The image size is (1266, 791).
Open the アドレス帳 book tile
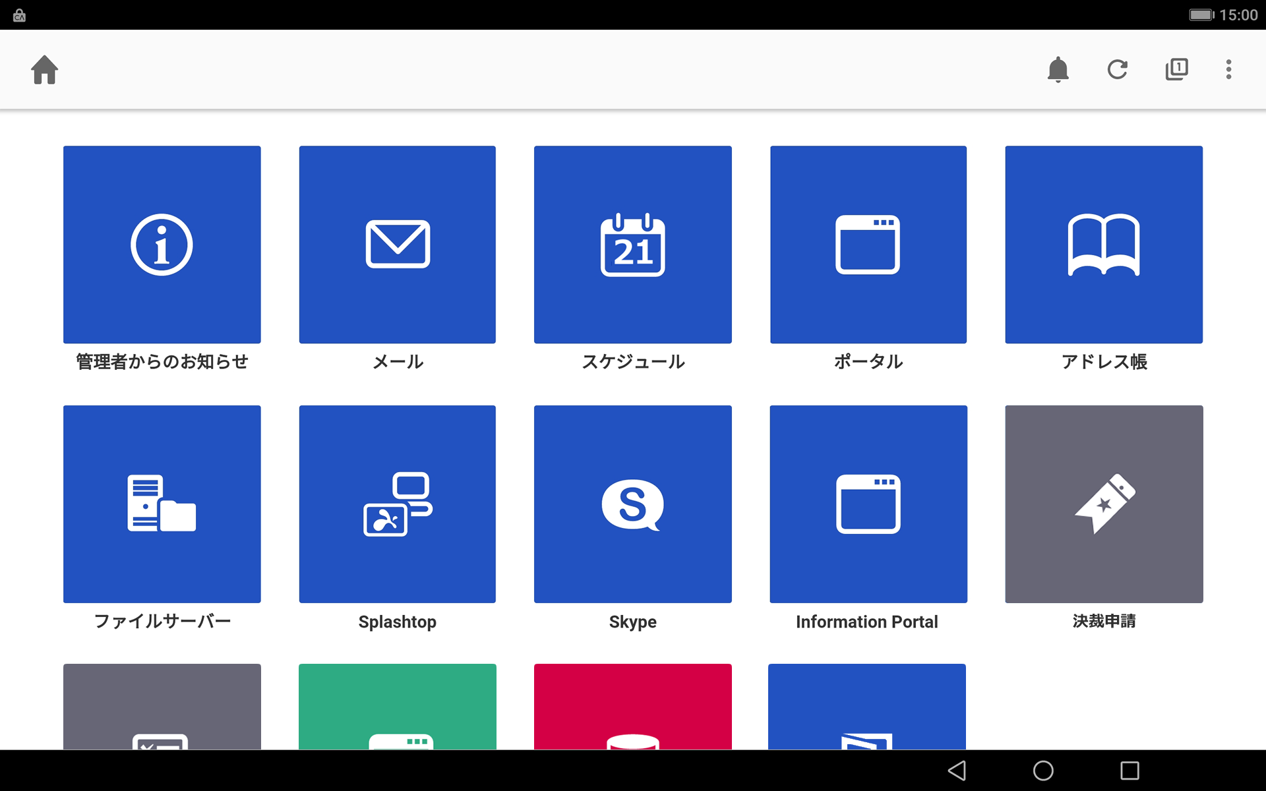coord(1104,245)
